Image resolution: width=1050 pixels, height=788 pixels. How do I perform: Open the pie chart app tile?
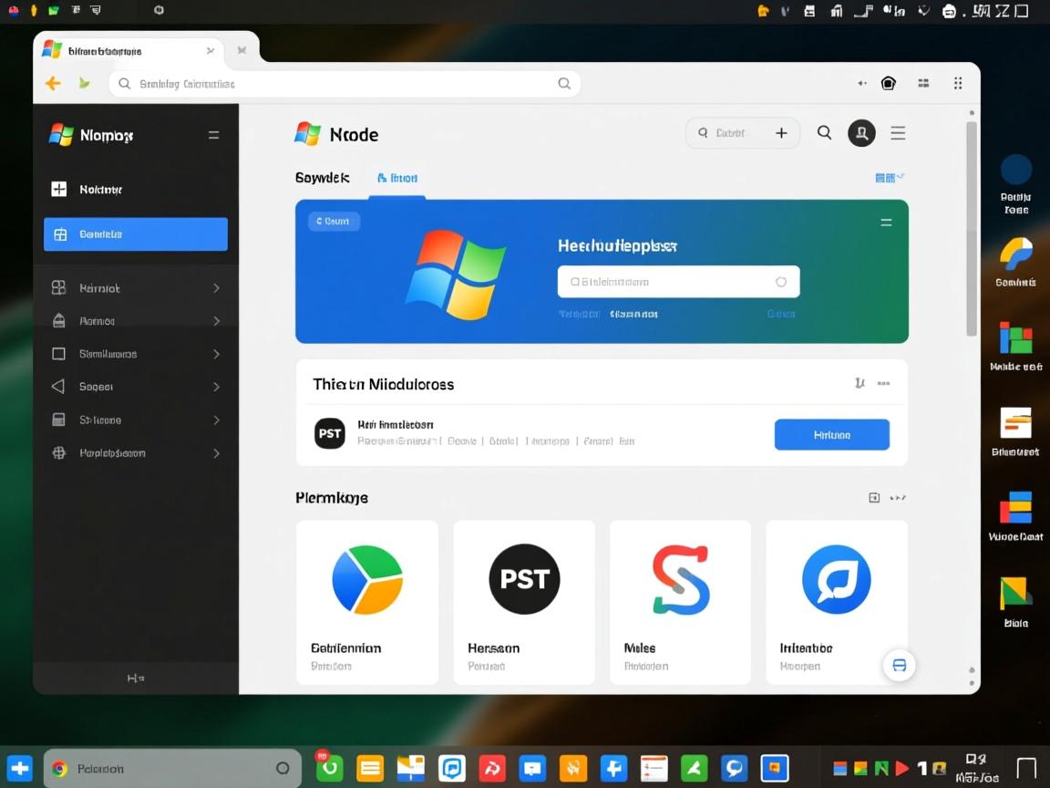pyautogui.click(x=367, y=602)
